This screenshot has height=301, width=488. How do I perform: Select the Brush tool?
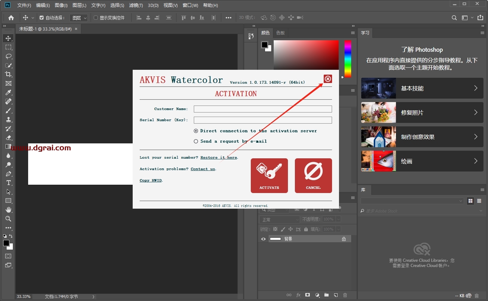pos(8,110)
